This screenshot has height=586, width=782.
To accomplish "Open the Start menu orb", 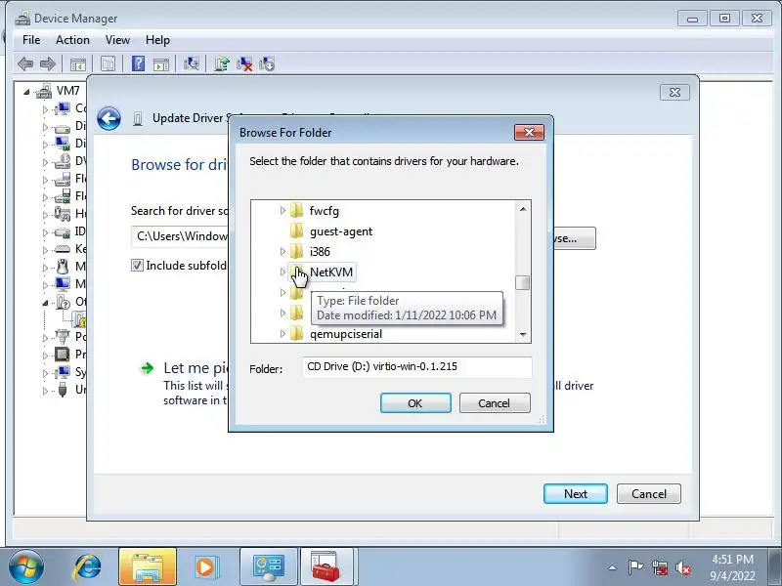I will pos(26,566).
